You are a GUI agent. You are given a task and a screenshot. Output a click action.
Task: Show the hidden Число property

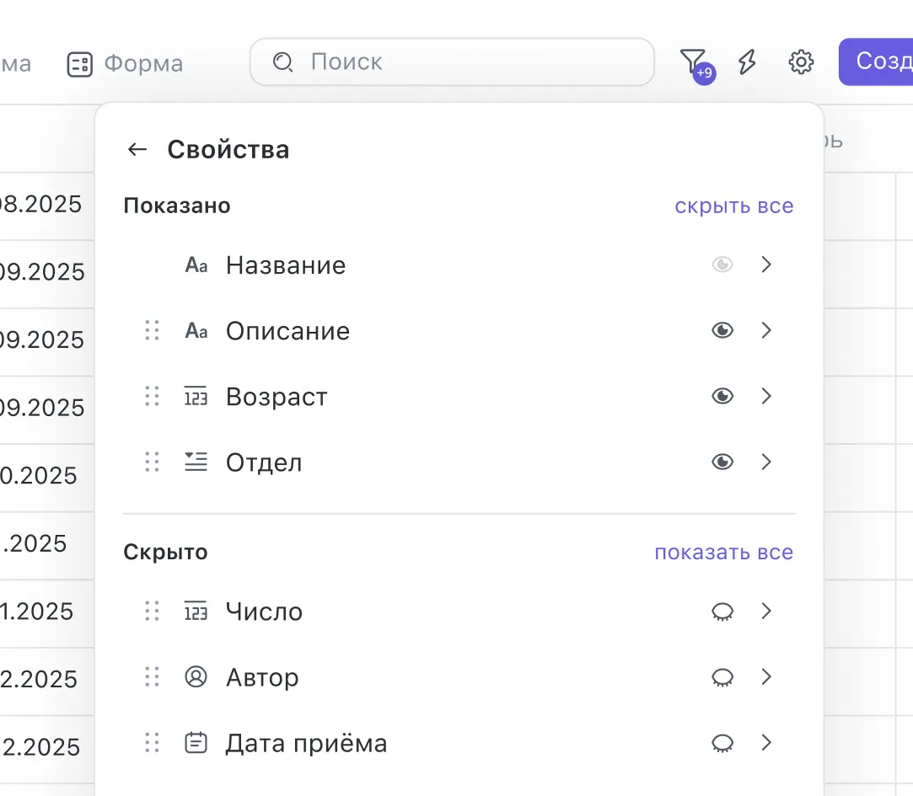point(722,612)
